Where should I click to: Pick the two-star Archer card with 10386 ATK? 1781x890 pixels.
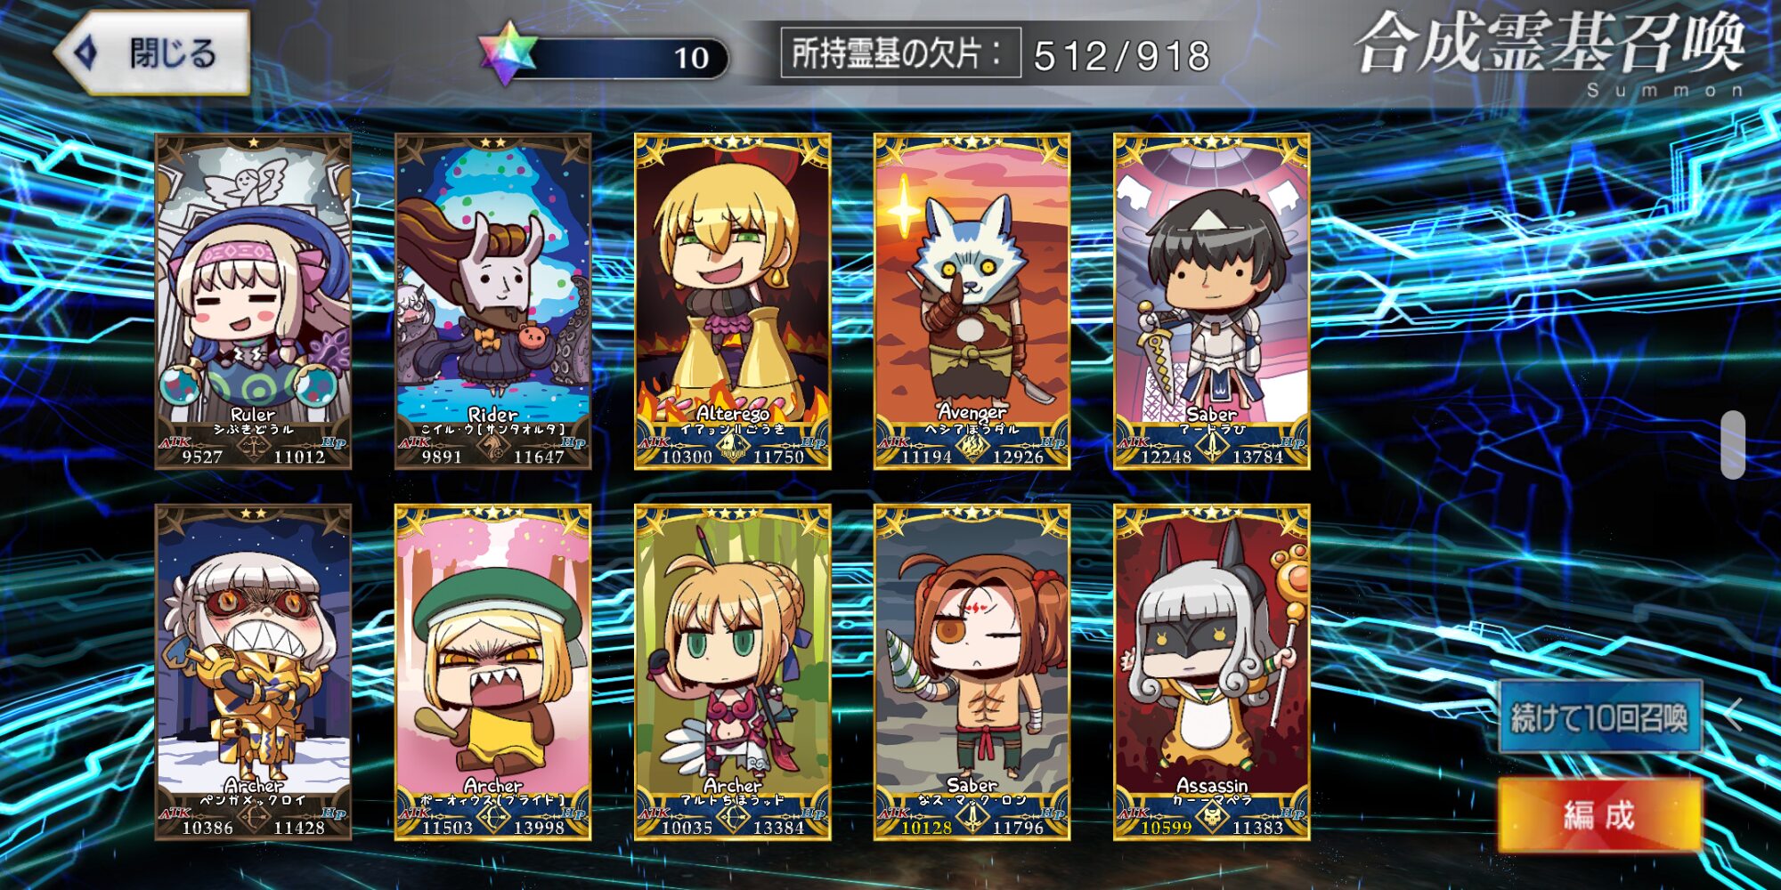[x=253, y=673]
